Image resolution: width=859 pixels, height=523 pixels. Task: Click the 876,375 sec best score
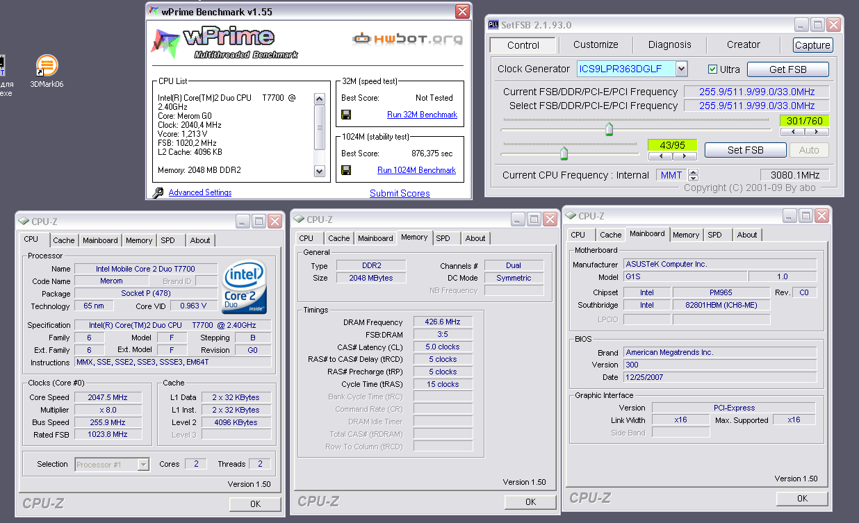pos(432,153)
